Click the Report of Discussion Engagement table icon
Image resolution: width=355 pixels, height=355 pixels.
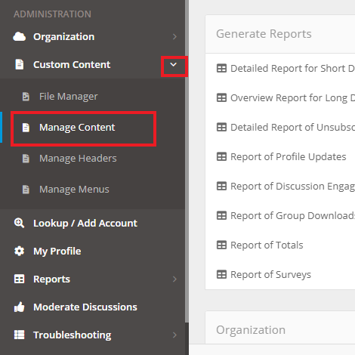click(221, 186)
